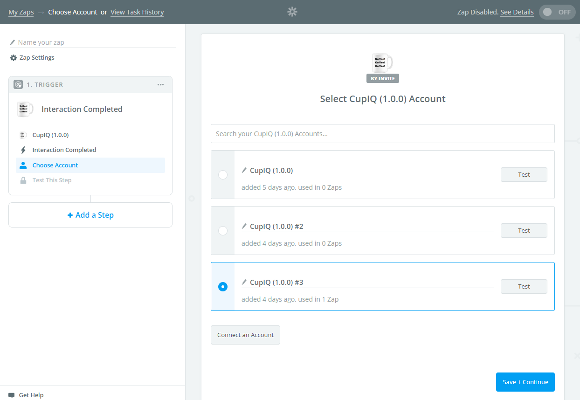Go to Choose Account step
580x400 pixels.
click(x=90, y=166)
